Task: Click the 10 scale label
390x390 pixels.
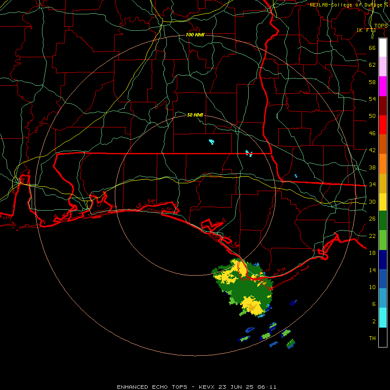Action: tap(372, 287)
